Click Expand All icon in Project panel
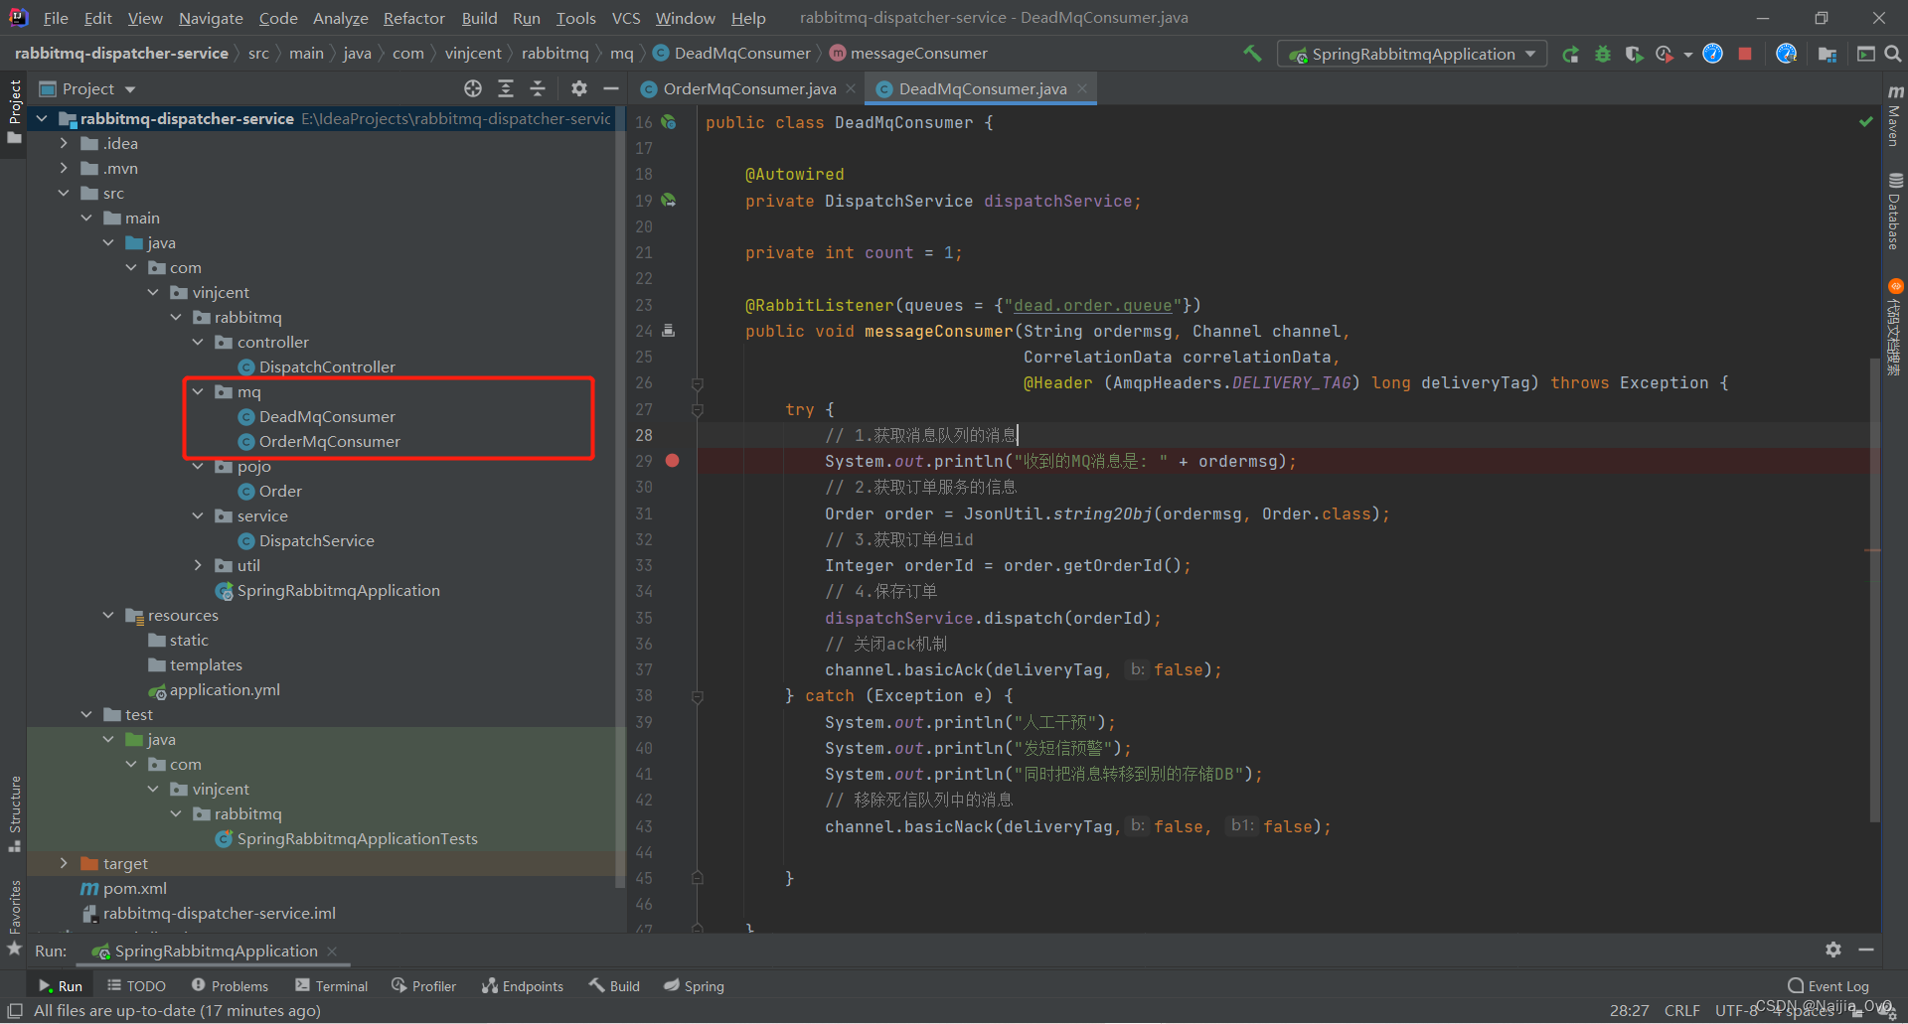Image resolution: width=1908 pixels, height=1024 pixels. point(506,88)
